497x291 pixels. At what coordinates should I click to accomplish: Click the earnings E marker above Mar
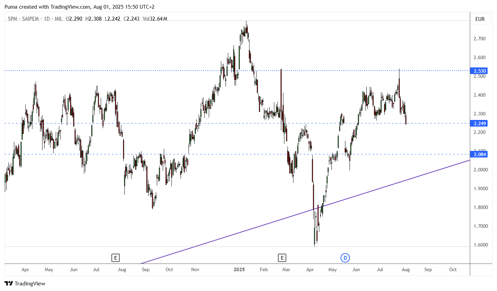[x=282, y=258]
